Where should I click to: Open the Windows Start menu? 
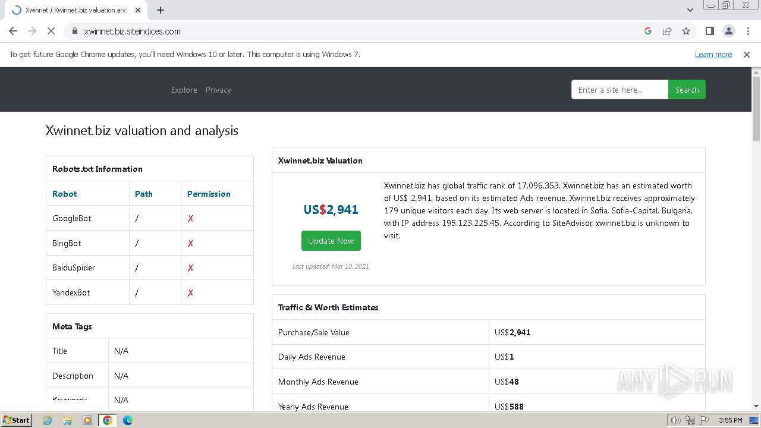click(x=16, y=420)
